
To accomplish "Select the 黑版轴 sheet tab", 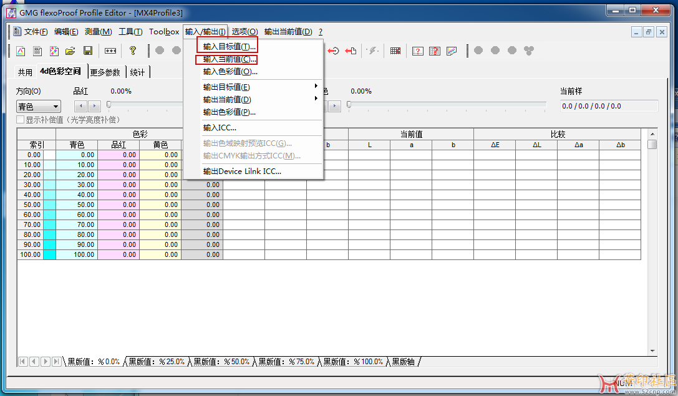I will [x=404, y=362].
